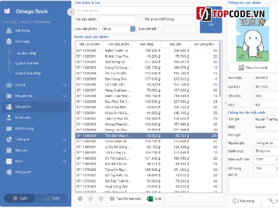Expand the Thống kê menu

pyautogui.click(x=64, y=139)
